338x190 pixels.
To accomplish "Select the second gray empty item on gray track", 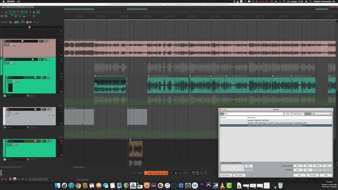I will point(137,117).
